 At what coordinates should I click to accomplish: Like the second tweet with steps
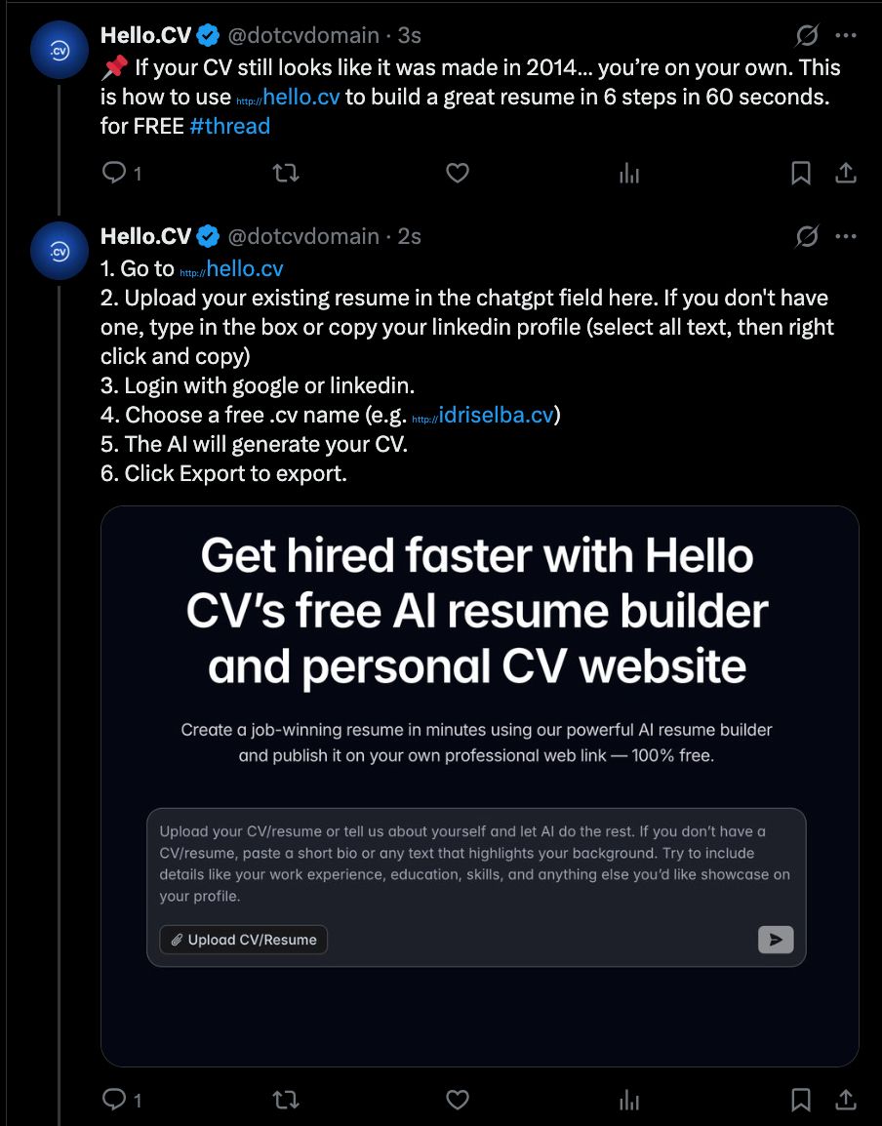[458, 1101]
